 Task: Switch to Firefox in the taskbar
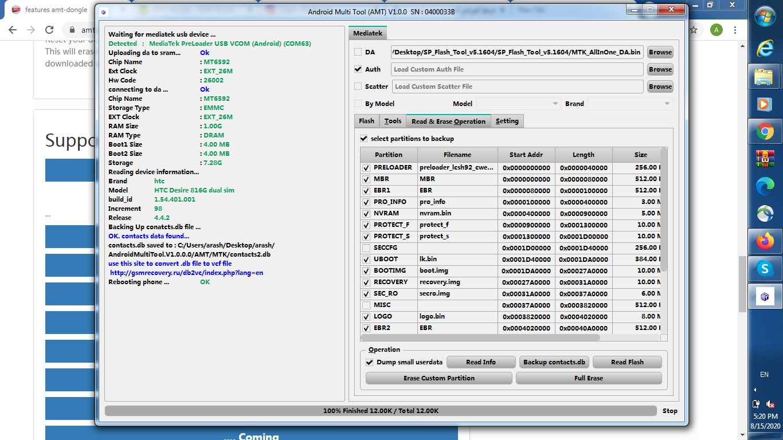765,241
